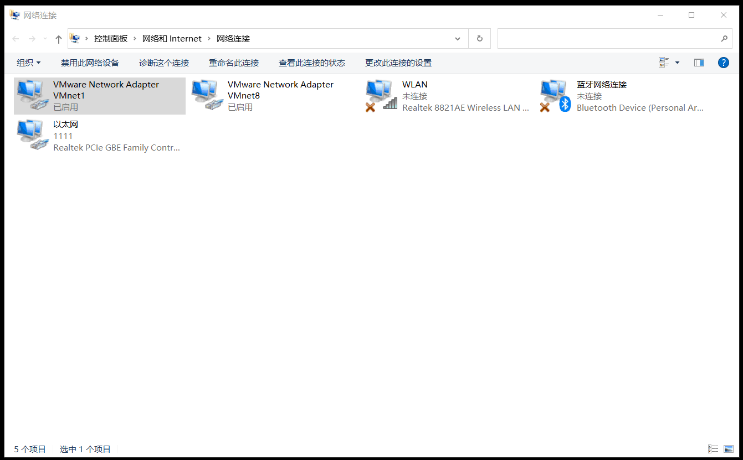This screenshot has width=743, height=460.
Task: Click 更改此连接的设置 in toolbar
Action: pos(398,63)
